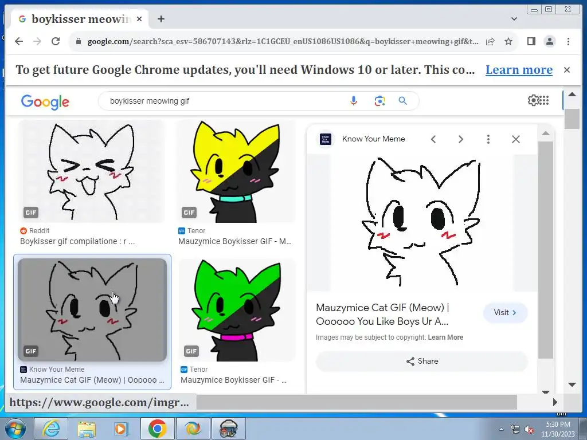Screen dimensions: 587x440
Task: Open Windows Explorer folder from taskbar
Action: pos(87,429)
